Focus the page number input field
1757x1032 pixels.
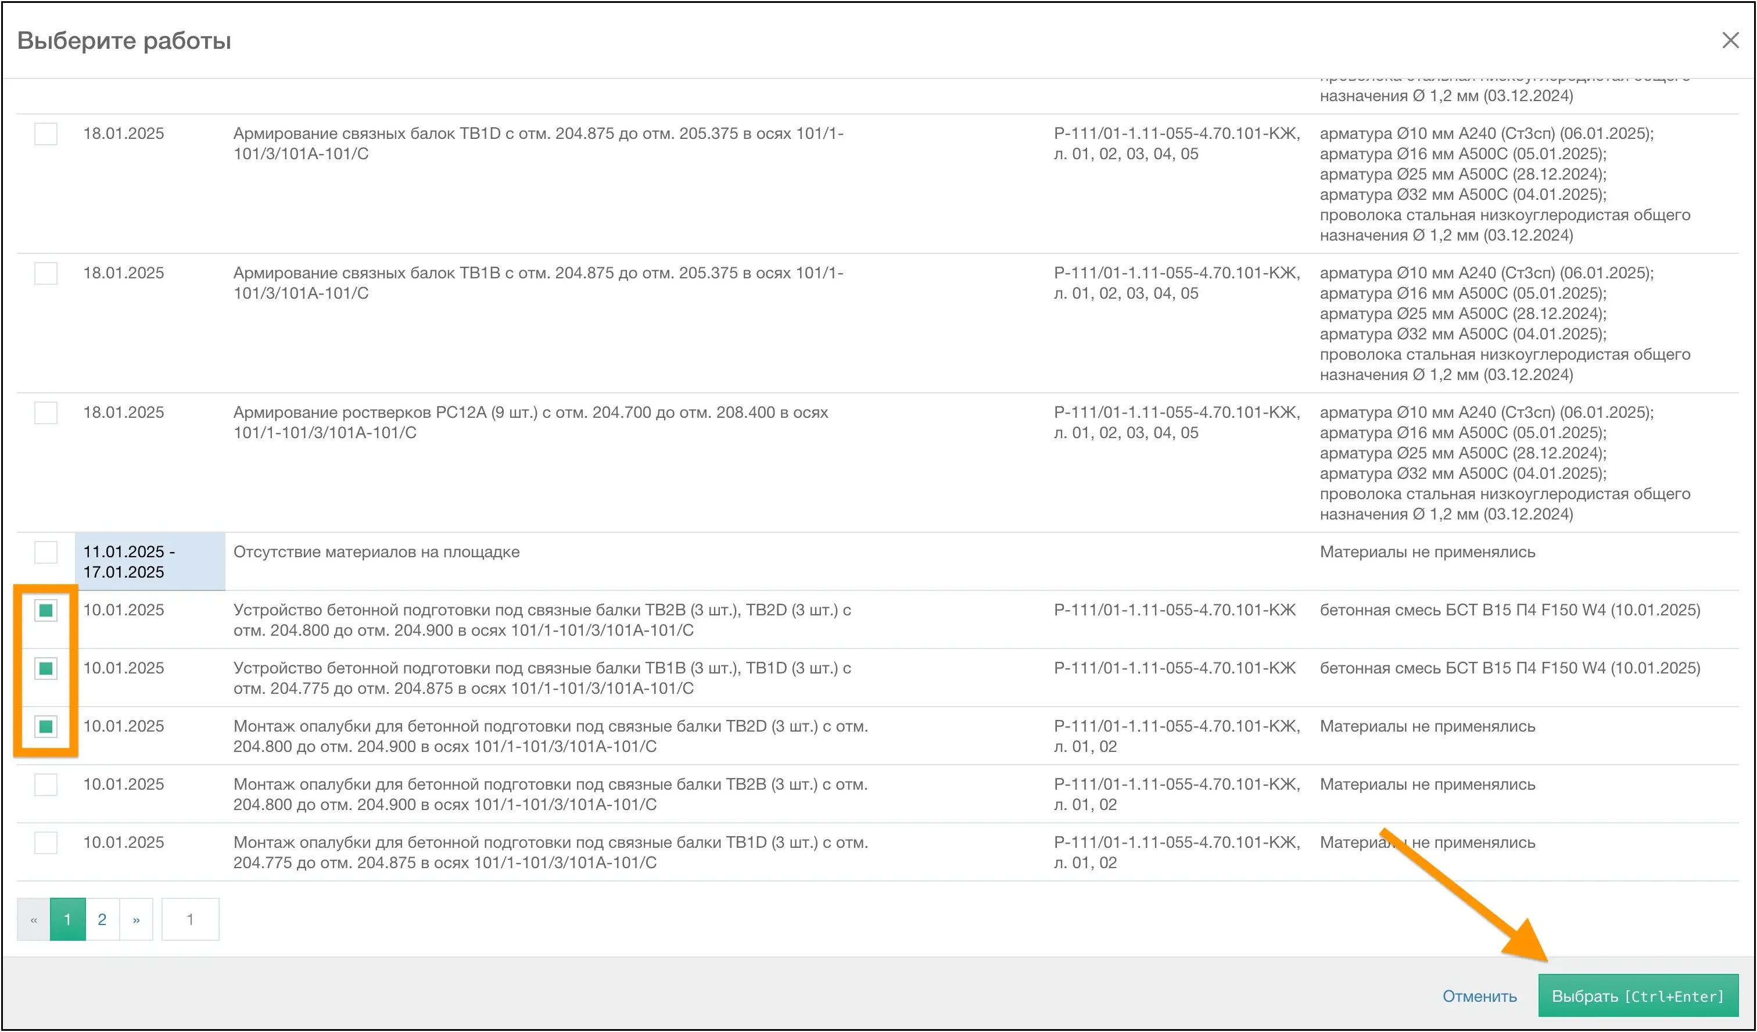coord(189,919)
